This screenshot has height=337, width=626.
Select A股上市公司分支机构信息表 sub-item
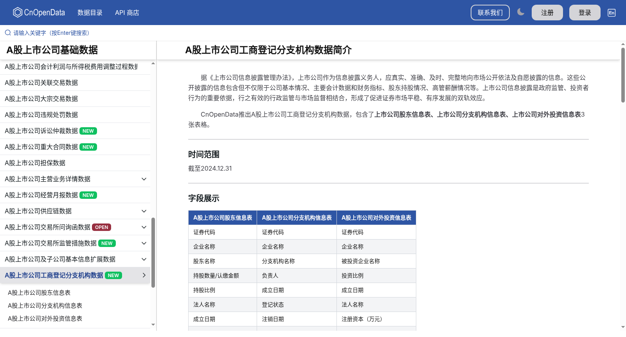[45, 305]
